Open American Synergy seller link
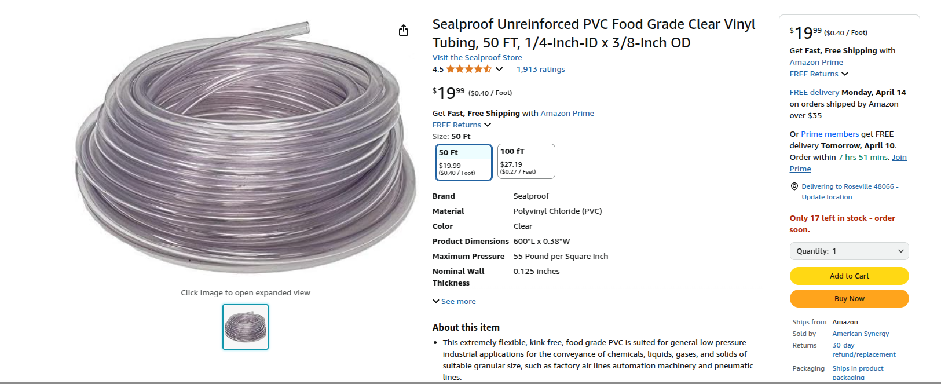 861,334
